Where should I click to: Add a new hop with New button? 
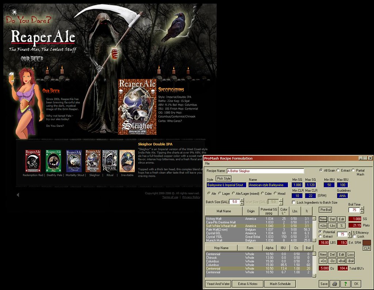click(323, 255)
